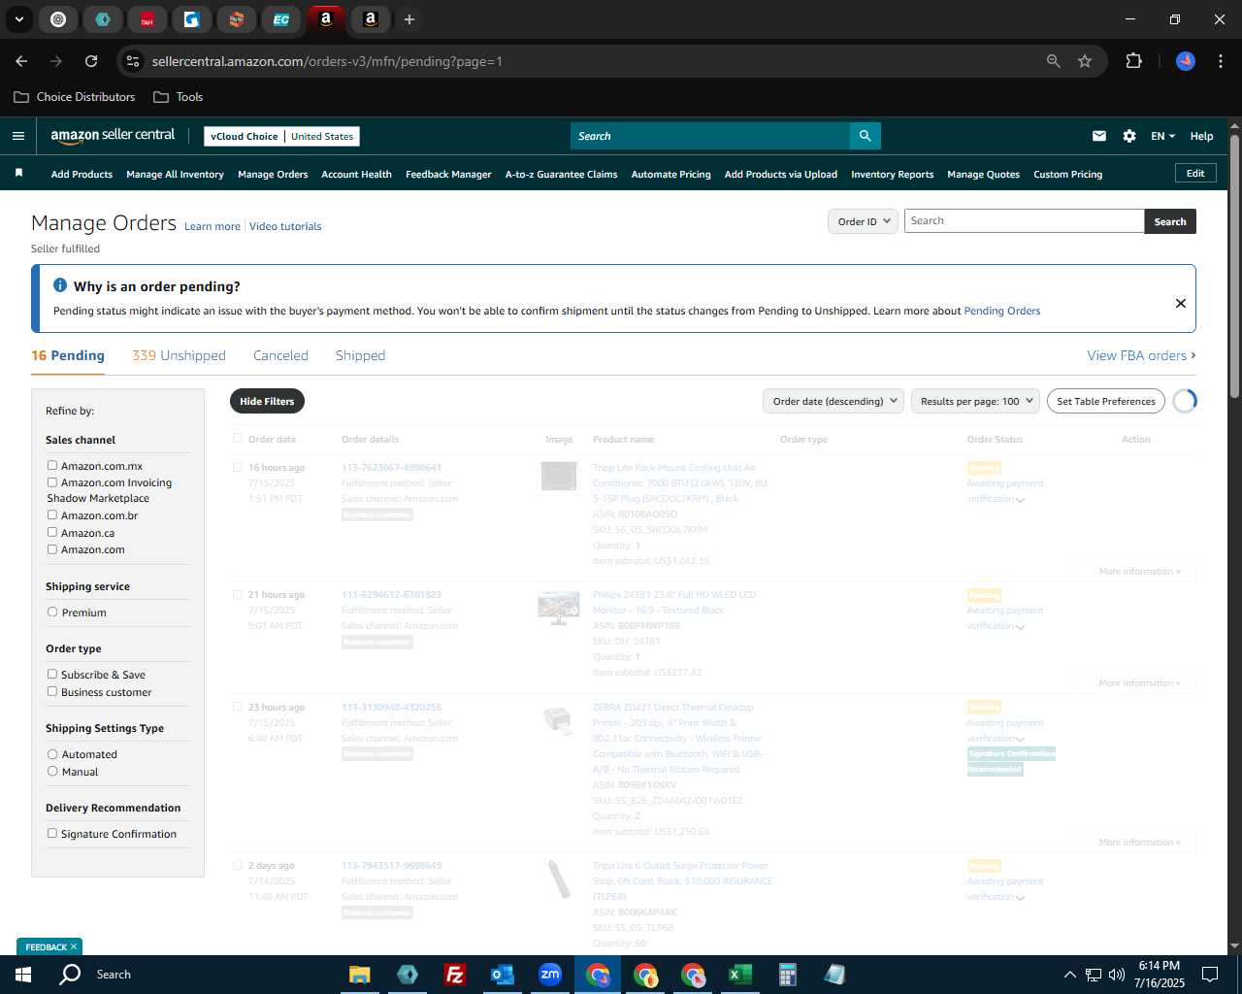Screen dimensions: 1242x994
Task: Click the site information icon in address bar
Action: 133,61
